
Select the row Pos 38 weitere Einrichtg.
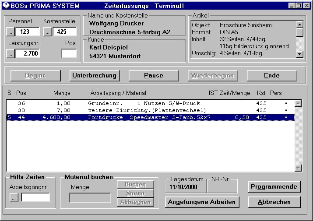[151, 110]
